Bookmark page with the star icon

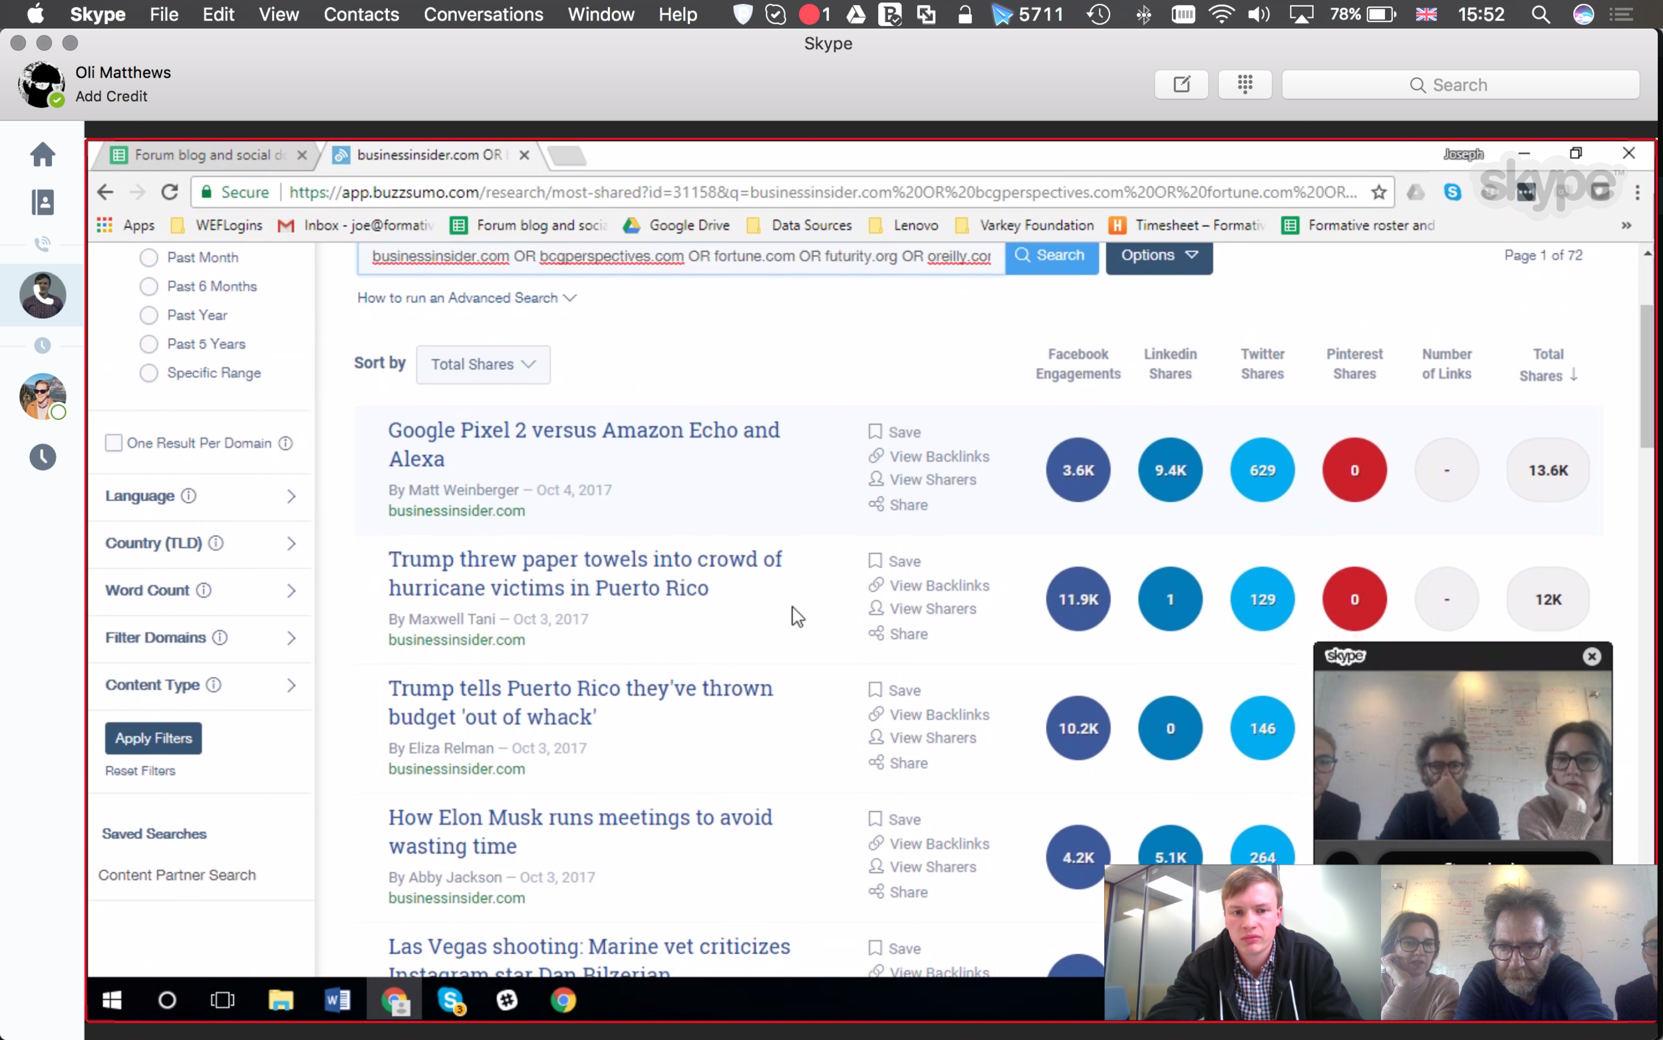click(1378, 192)
